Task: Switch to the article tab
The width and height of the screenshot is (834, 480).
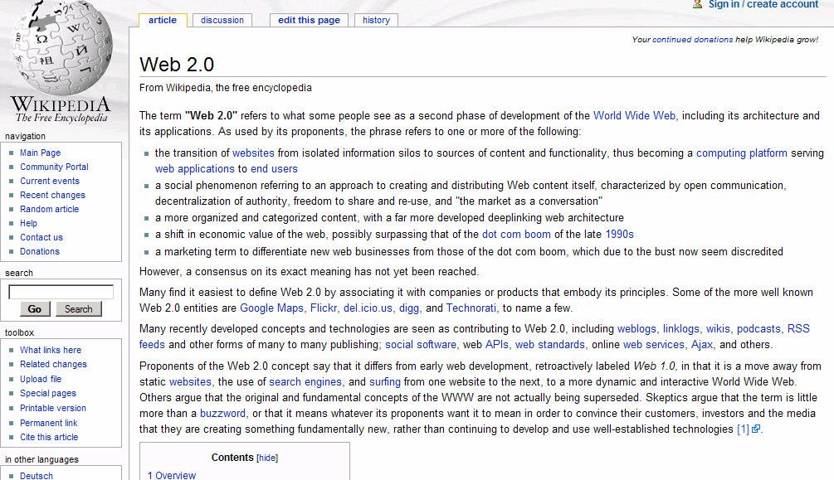Action: 162,20
